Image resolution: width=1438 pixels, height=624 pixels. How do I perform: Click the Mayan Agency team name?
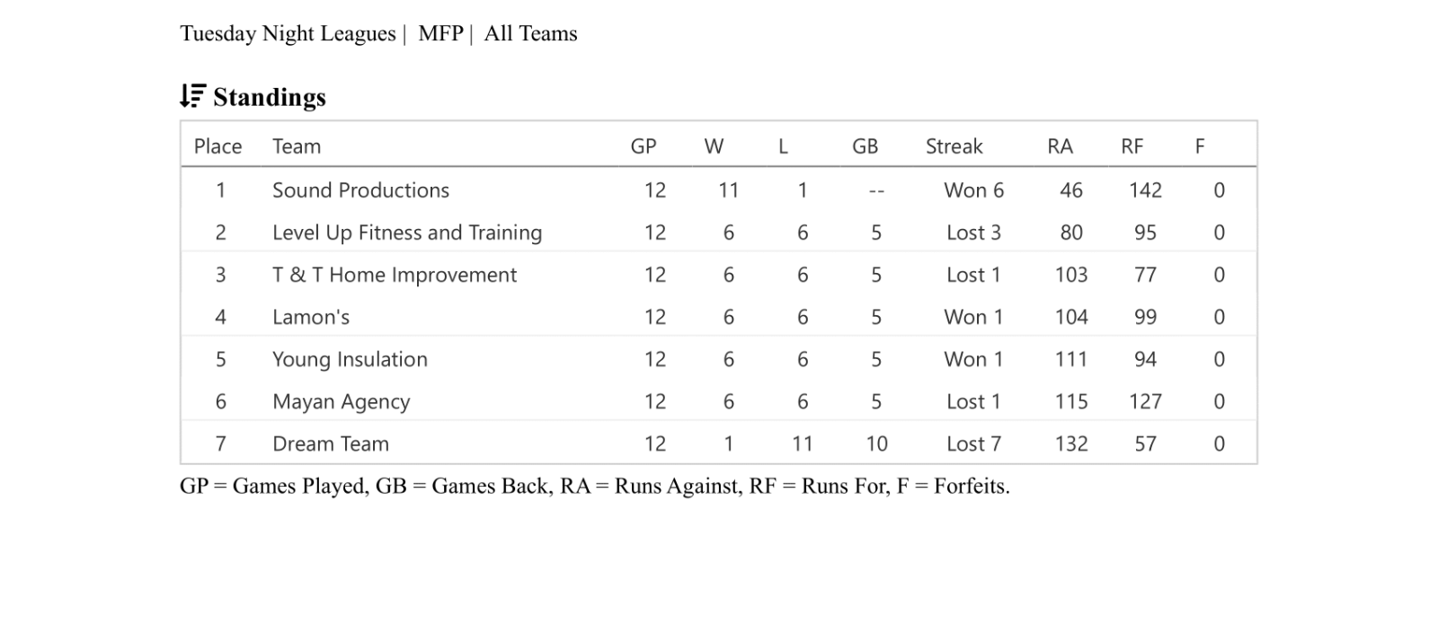(x=341, y=401)
